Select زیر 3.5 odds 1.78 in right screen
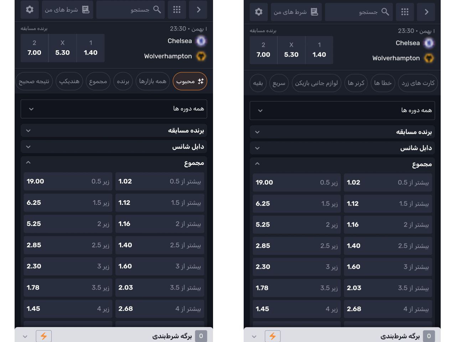This screenshot has width=456, height=342. (x=296, y=288)
